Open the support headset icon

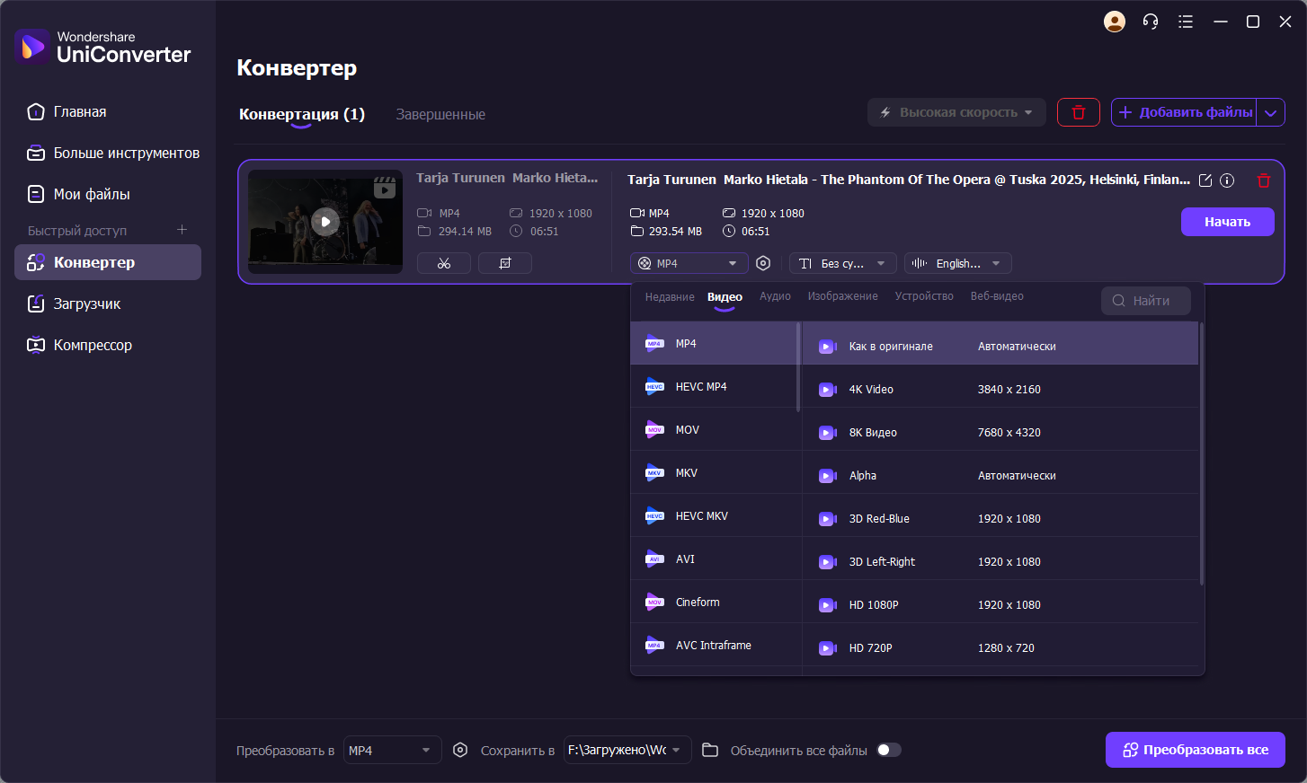(x=1151, y=22)
